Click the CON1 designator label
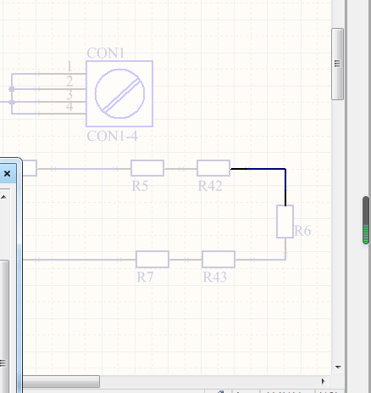This screenshot has width=371, height=393. coord(105,53)
